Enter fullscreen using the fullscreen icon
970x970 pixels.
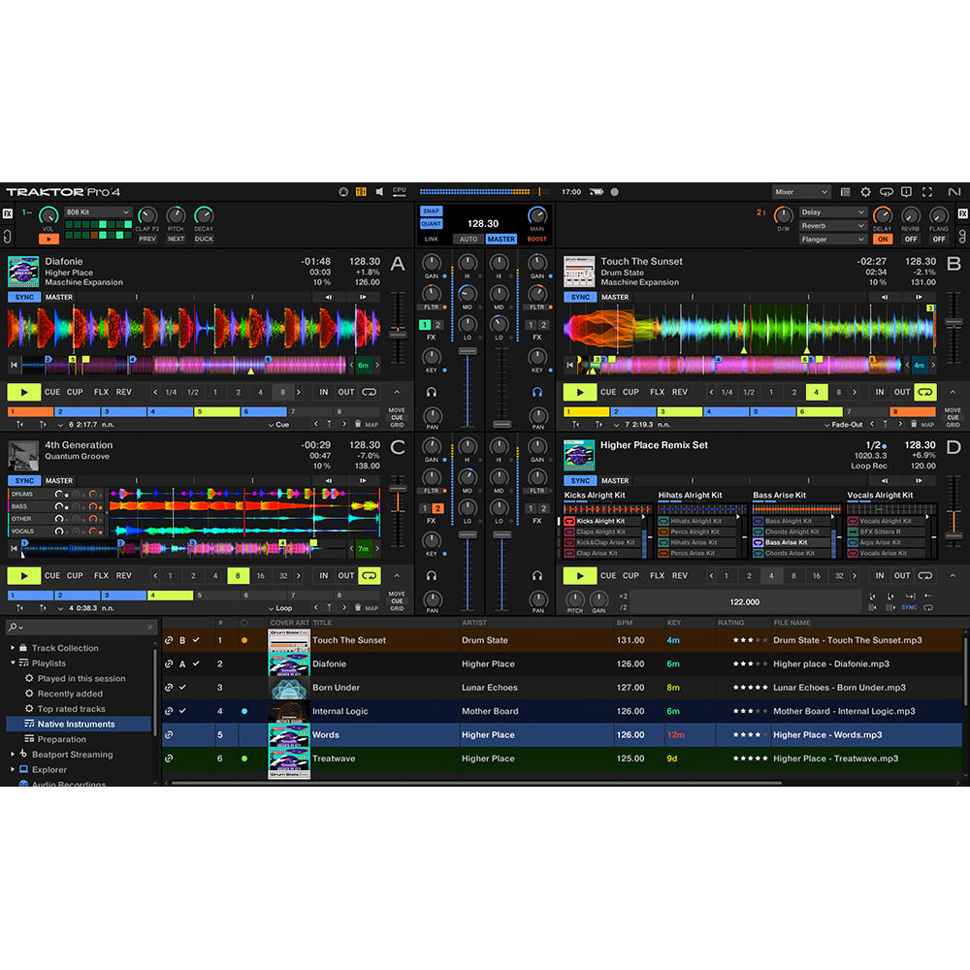pos(928,191)
